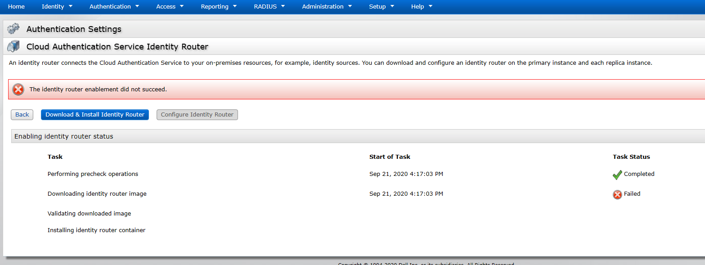Click the red error alert icon
This screenshot has width=705, height=265.
18,89
